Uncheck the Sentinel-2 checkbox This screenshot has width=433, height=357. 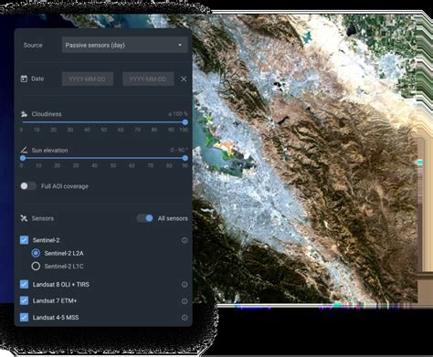(24, 240)
